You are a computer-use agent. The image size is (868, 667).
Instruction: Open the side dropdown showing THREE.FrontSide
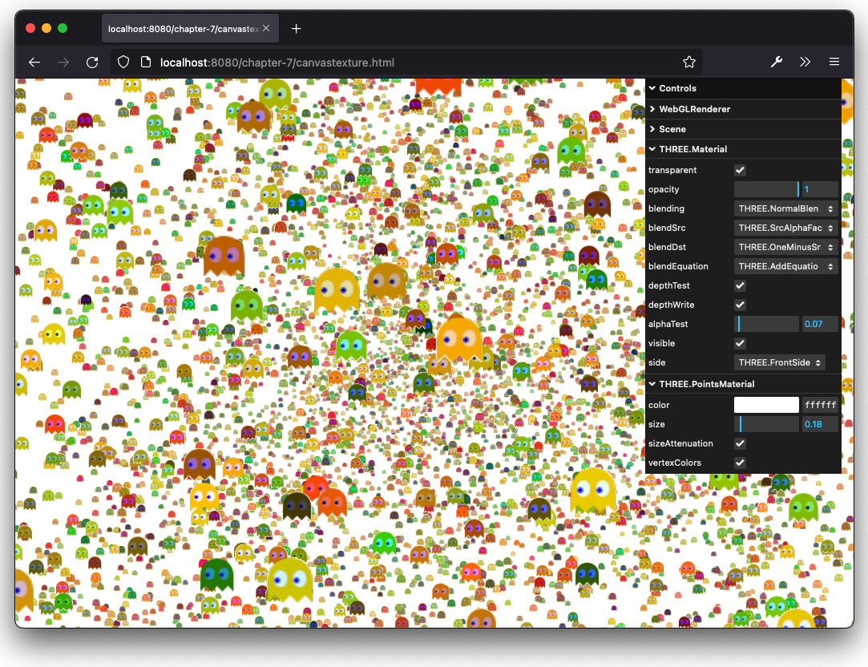click(x=779, y=362)
